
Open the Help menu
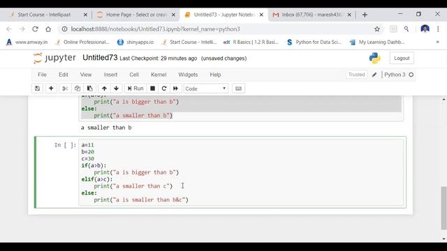coord(215,75)
